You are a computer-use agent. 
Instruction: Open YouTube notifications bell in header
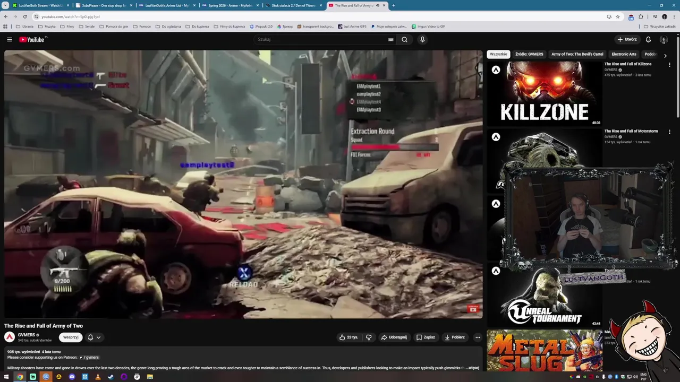tap(648, 39)
